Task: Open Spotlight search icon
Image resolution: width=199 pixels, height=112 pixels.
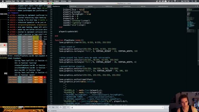Action: (192, 1)
